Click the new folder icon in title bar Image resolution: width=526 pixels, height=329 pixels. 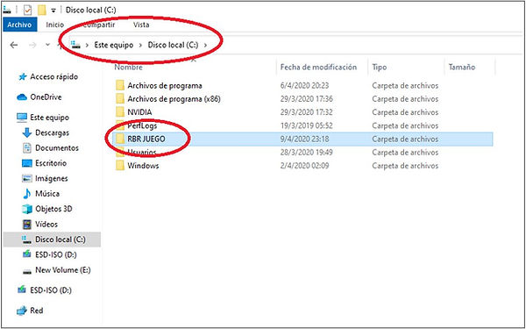tap(42, 10)
